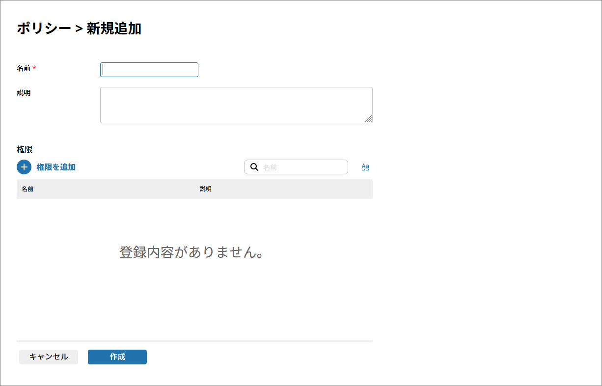The image size is (602, 386).
Task: Click the 説明 form label
Action: click(24, 93)
